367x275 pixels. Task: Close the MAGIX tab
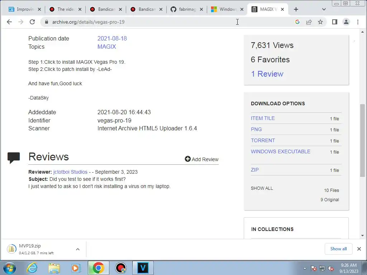pos(282,9)
